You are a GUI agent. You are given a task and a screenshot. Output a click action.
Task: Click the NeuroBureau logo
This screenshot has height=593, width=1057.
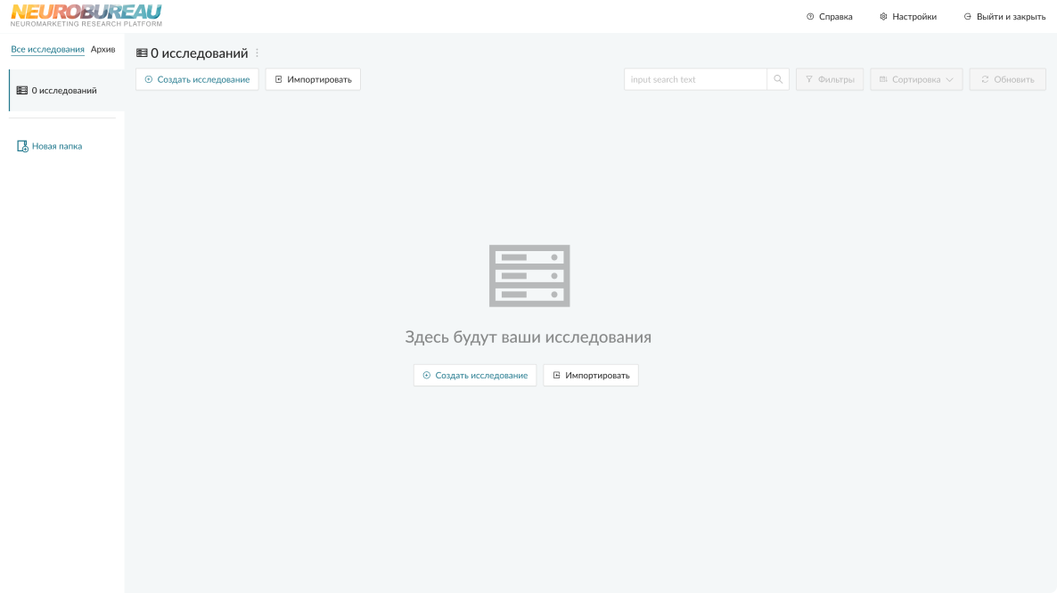86,15
